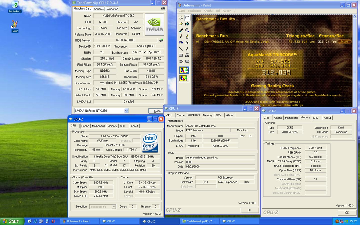Select the Pick Color eyedropper tool
The width and height of the screenshot is (360, 225).
tap(181, 30)
